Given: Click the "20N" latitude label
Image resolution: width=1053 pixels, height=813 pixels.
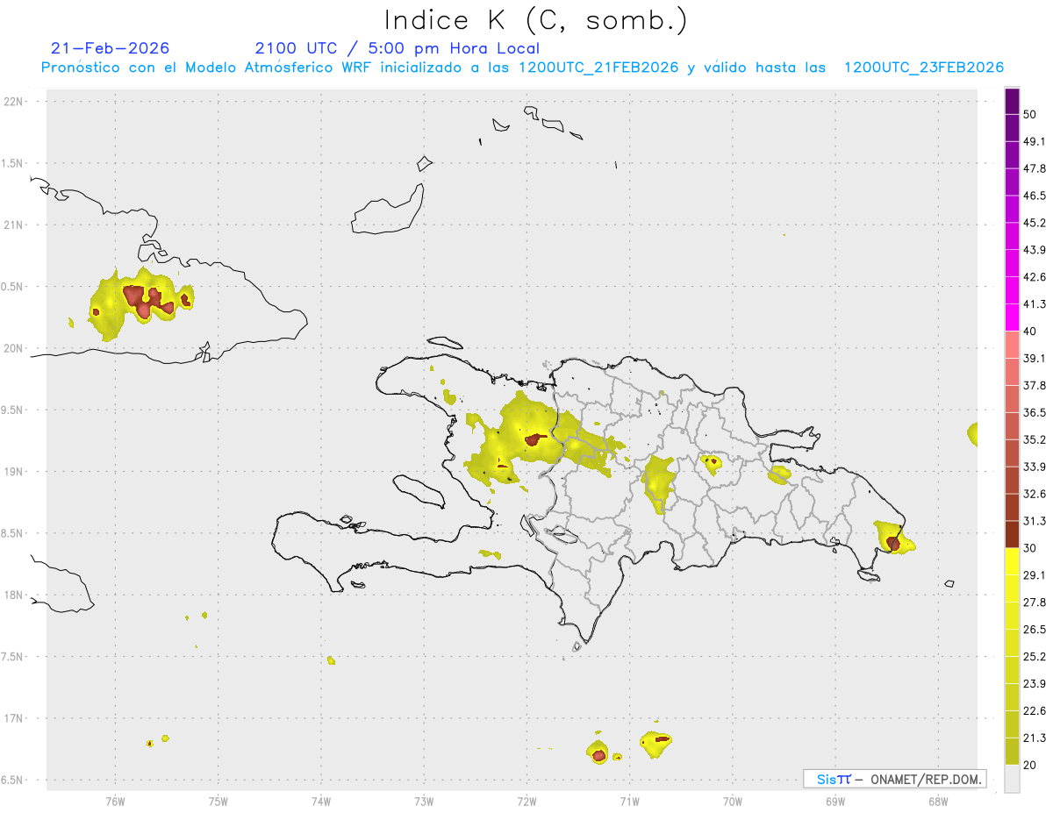Looking at the screenshot, I should pyautogui.click(x=14, y=348).
